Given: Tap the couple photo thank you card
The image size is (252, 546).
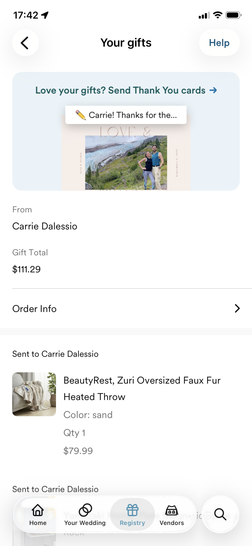Looking at the screenshot, I should pyautogui.click(x=126, y=162).
